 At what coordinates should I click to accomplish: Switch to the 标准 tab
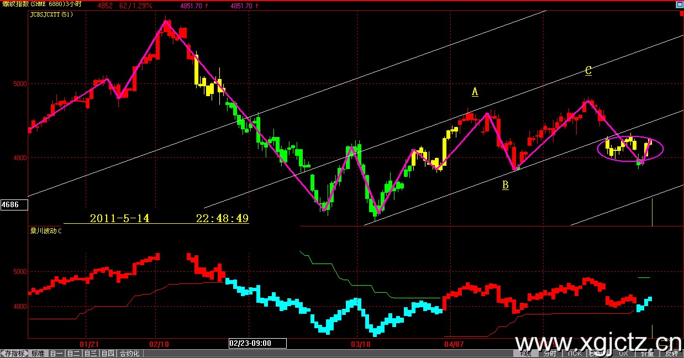38,354
